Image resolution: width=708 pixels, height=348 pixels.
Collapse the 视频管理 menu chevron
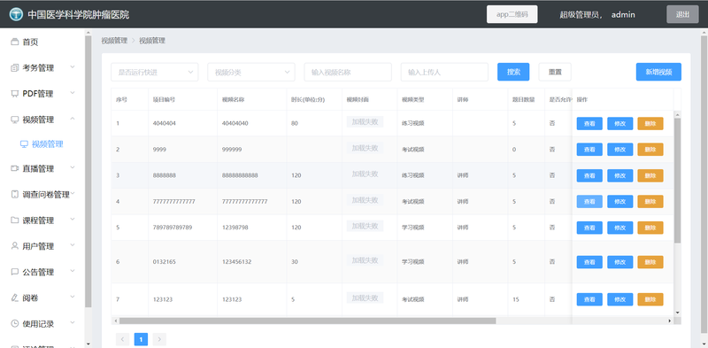click(x=73, y=119)
